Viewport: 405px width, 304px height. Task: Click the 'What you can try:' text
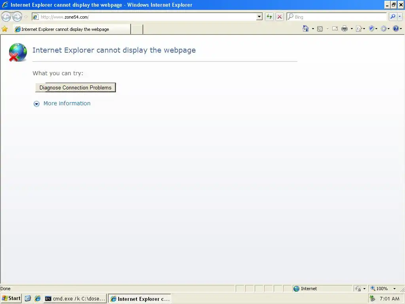[58, 73]
